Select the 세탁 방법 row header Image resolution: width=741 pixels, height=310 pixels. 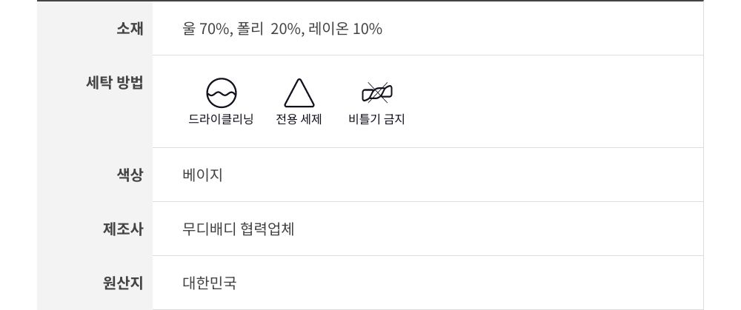tap(115, 83)
